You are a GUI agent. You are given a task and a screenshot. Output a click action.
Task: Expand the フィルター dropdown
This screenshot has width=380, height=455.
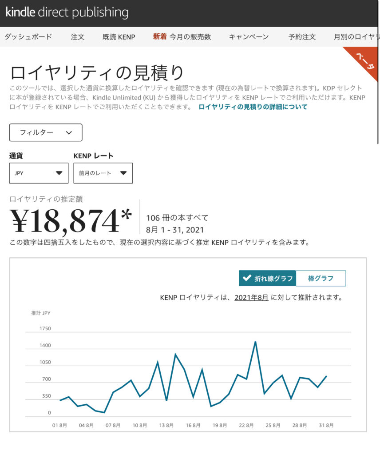46,132
